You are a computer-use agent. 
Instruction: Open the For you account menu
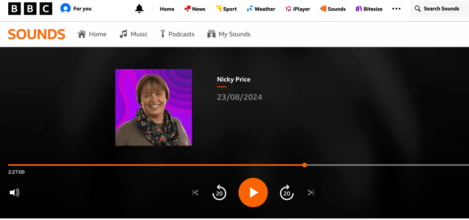coord(76,9)
